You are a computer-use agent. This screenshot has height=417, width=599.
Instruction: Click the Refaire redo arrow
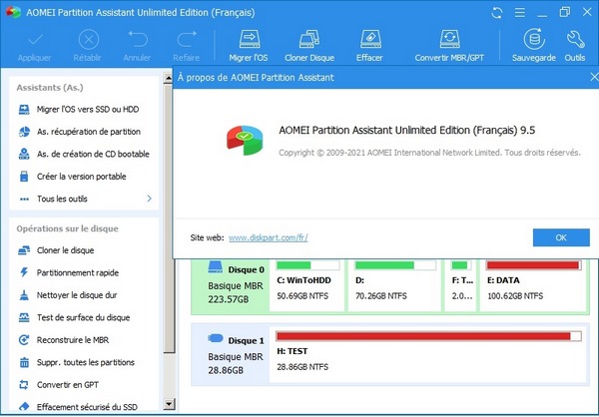pyautogui.click(x=186, y=39)
